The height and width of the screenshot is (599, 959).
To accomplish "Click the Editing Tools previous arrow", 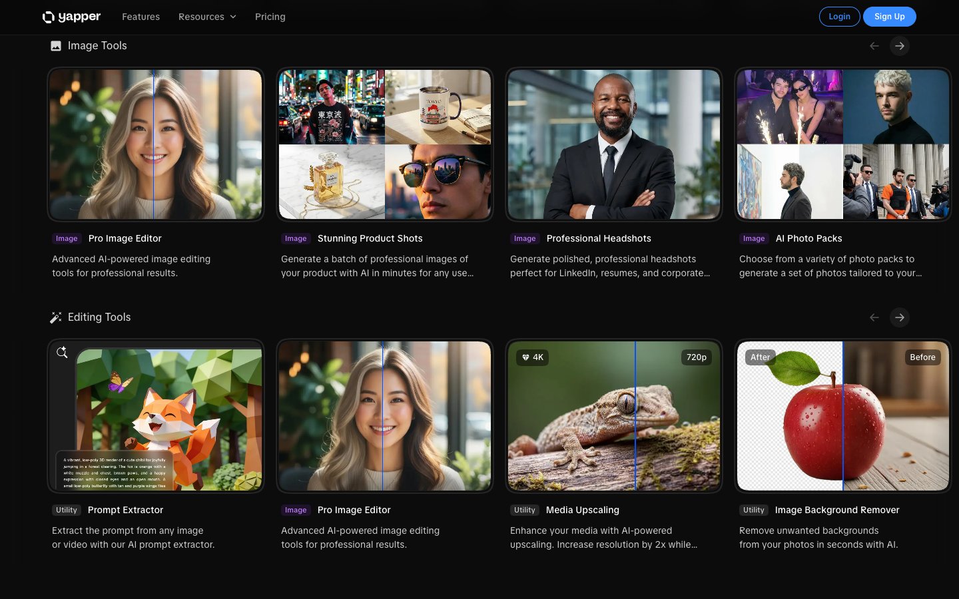I will [x=874, y=317].
